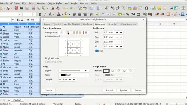
Task: Open the font size dropdown arrow
Action: point(34,14)
